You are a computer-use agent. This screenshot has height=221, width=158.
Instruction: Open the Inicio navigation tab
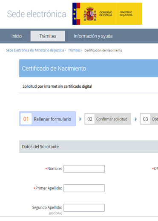tap(17, 36)
